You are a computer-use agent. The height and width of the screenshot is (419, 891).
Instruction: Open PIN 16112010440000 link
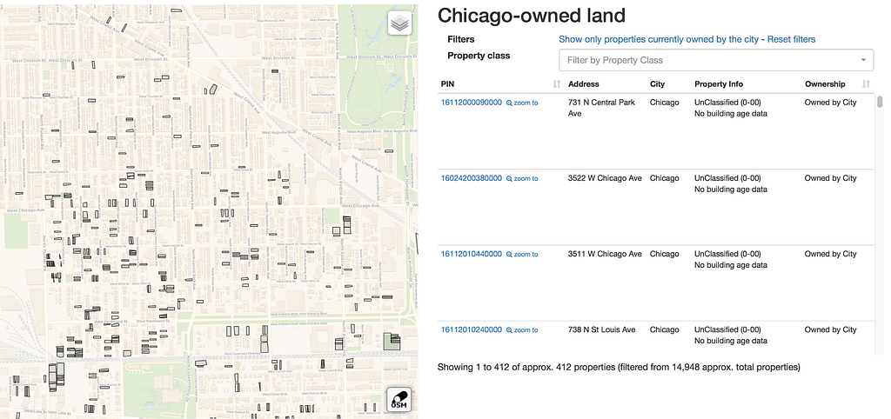click(471, 255)
